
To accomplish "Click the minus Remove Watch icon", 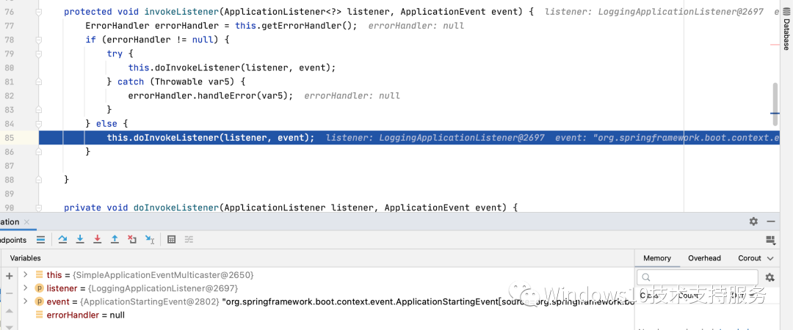I will coord(9,293).
